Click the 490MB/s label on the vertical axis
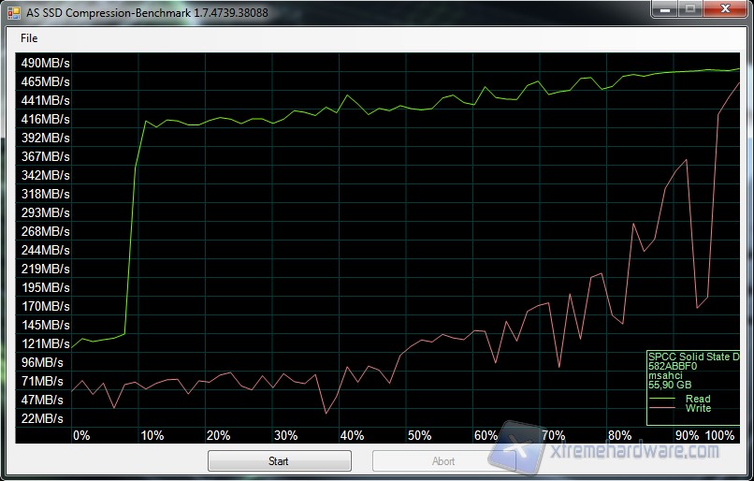 [x=46, y=63]
